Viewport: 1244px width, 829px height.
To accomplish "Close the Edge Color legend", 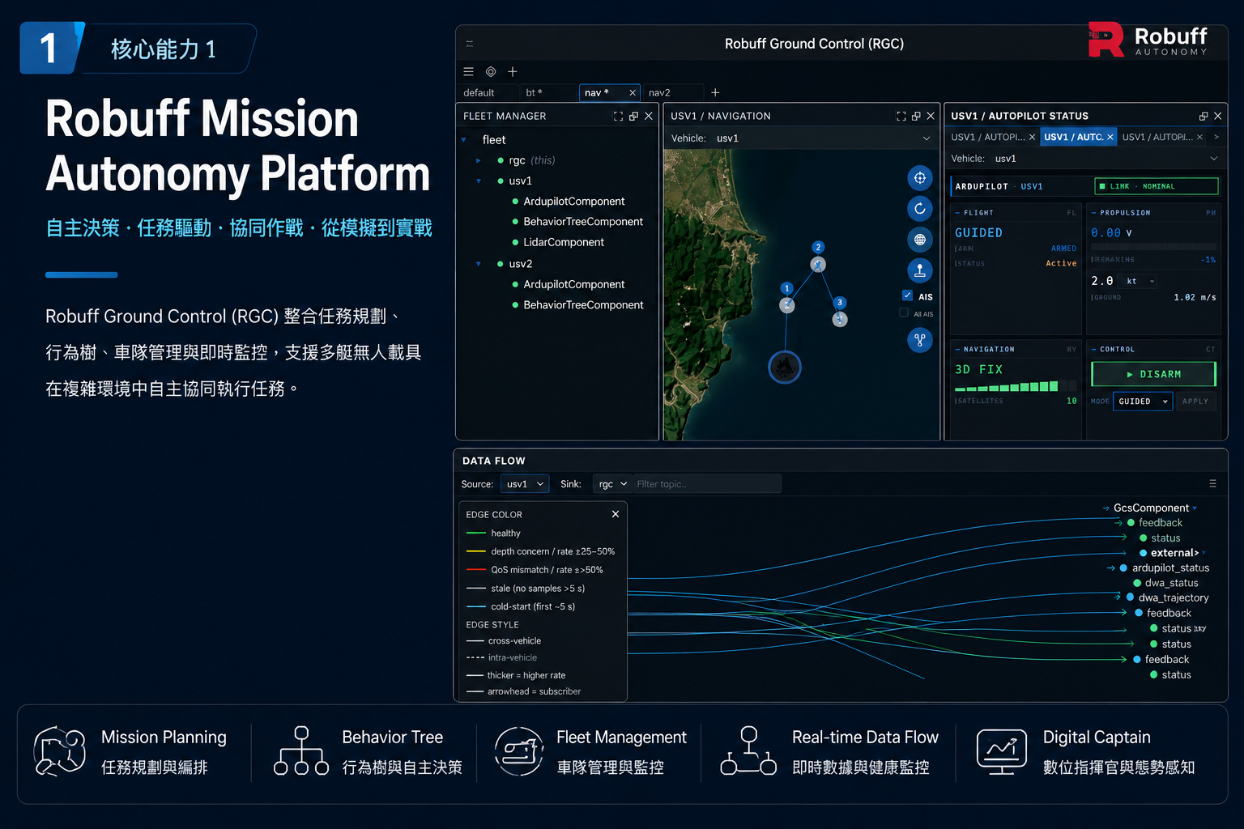I will point(616,514).
